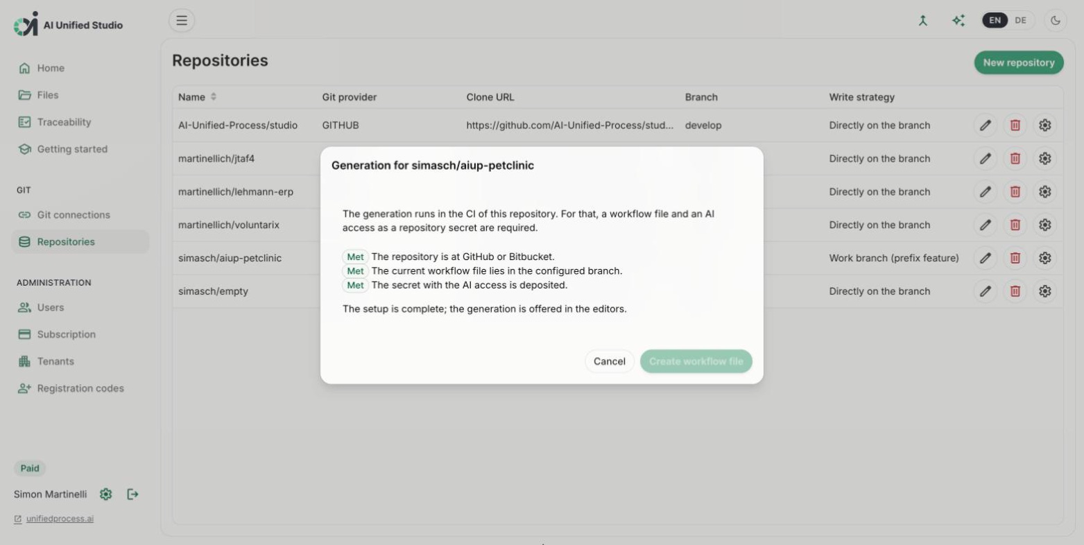1084x545 pixels.
Task: Select EN language option
Action: click(995, 21)
